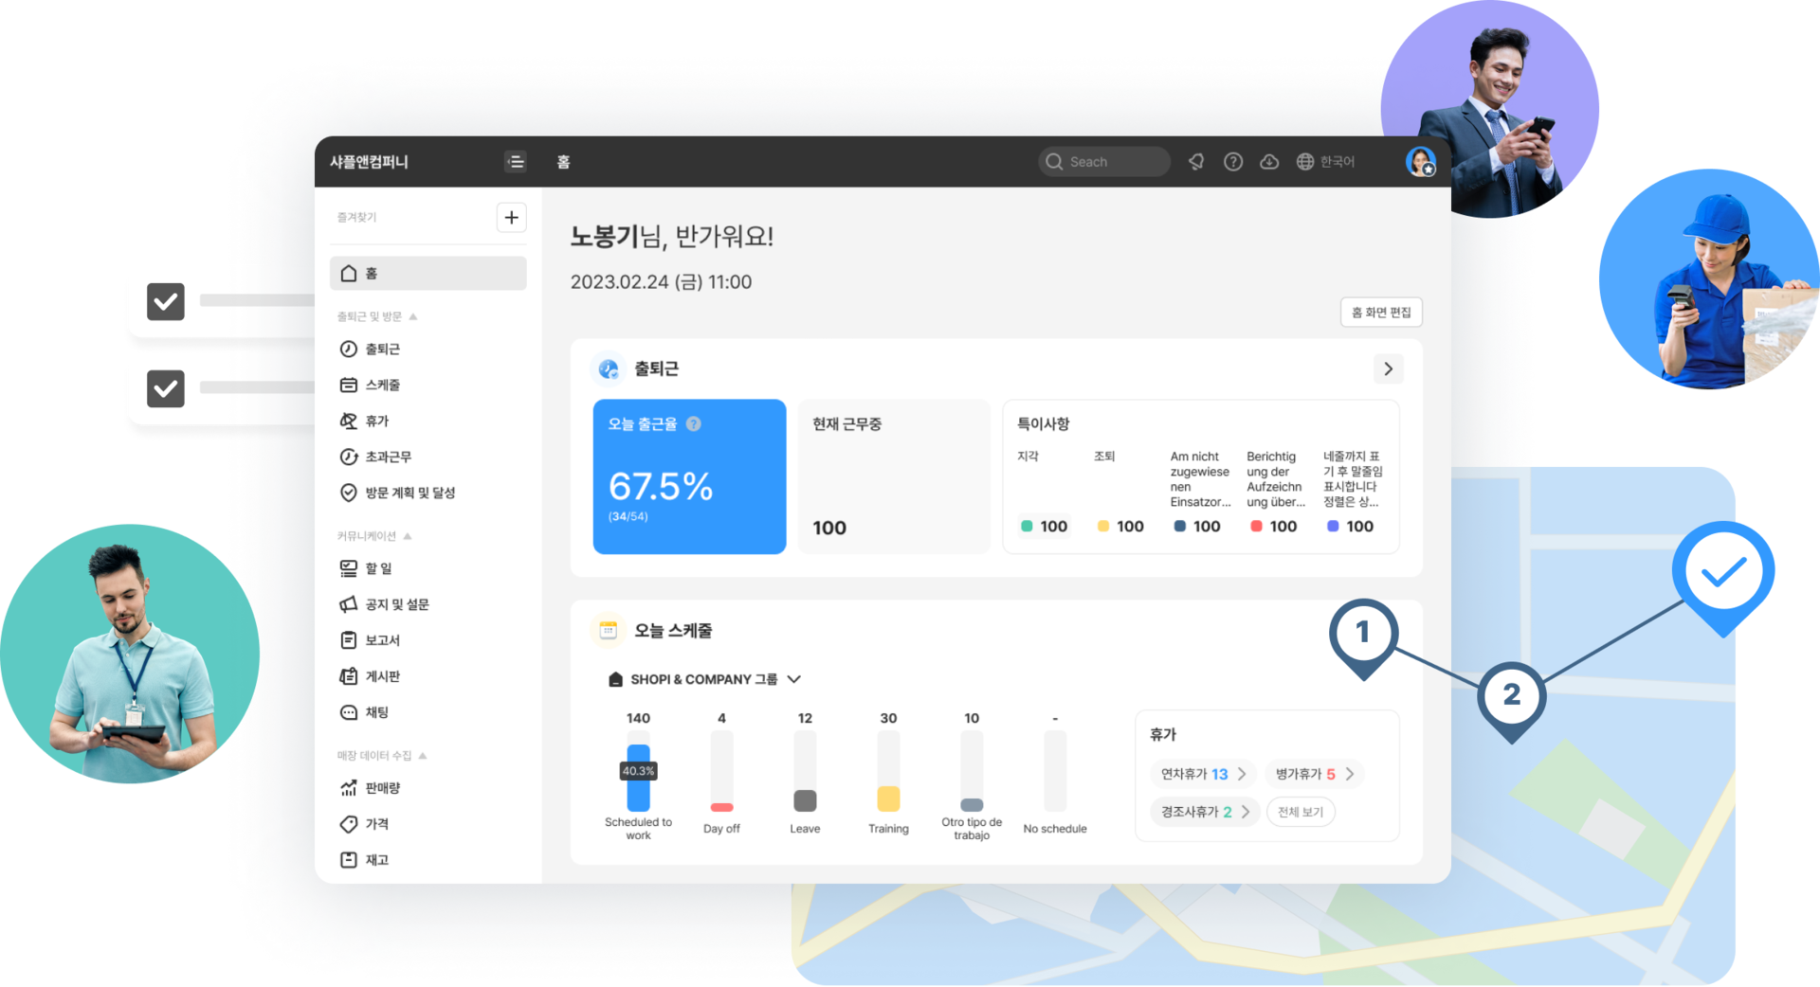Open 출퇴근 in the sidebar
Image resolution: width=1820 pixels, height=987 pixels.
[x=428, y=349]
